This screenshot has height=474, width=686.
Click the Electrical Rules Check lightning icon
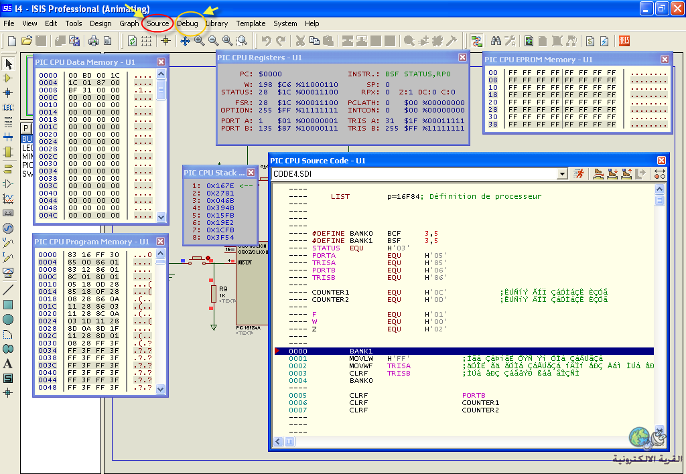[604, 41]
